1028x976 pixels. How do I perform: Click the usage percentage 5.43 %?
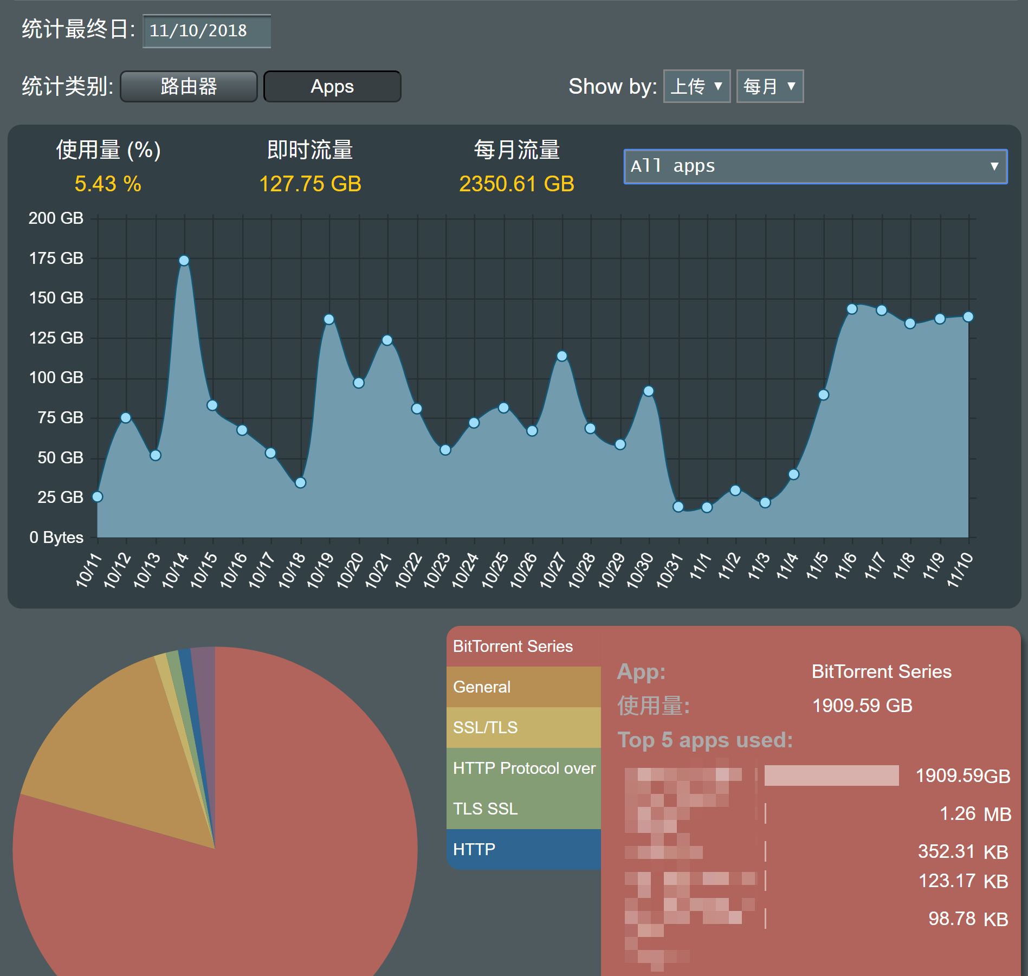108,184
